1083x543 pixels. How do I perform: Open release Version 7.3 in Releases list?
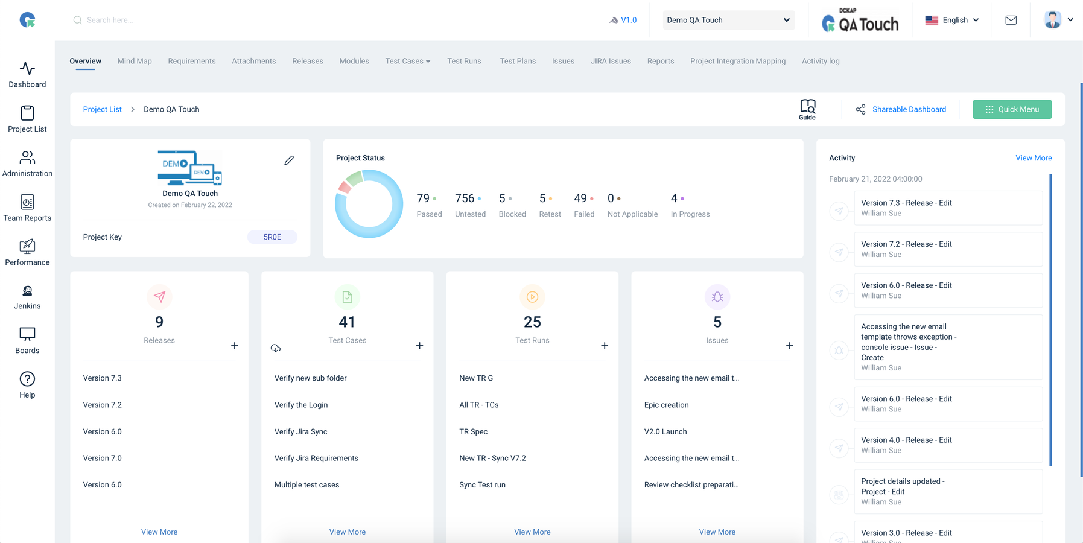coord(103,378)
